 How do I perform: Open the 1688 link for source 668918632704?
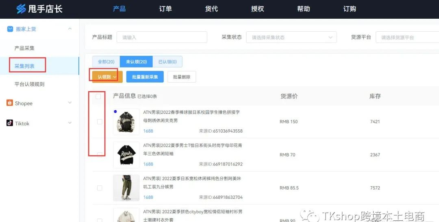click(x=148, y=197)
